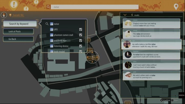This screenshot has width=185, height=104.
Task: Click the chart icon beside phantom ramen stall
Action: [52, 35]
